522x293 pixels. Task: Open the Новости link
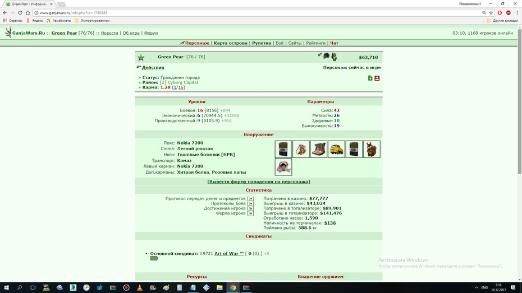(109, 33)
